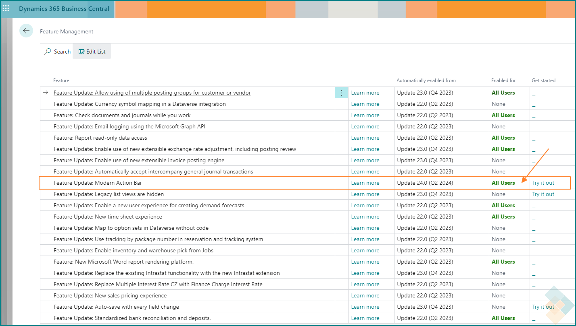Sort by the Feature column header
Image resolution: width=576 pixels, height=326 pixels.
61,80
